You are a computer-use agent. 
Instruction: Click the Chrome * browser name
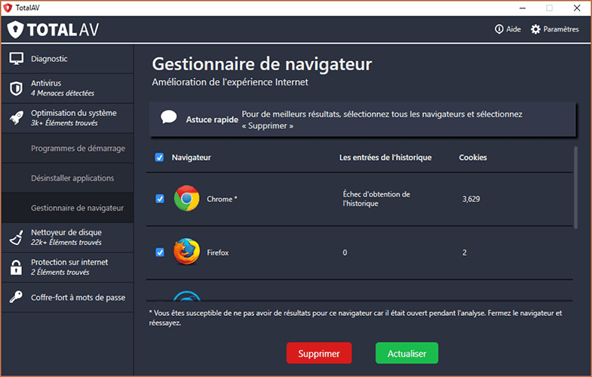pyautogui.click(x=222, y=199)
